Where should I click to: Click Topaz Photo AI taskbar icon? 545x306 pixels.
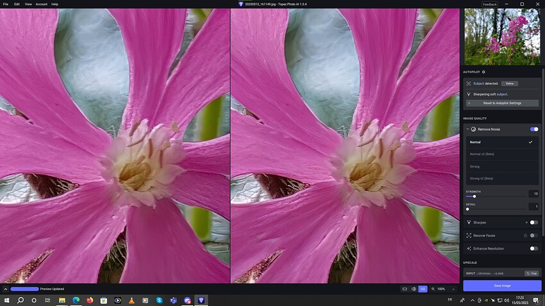point(201,300)
